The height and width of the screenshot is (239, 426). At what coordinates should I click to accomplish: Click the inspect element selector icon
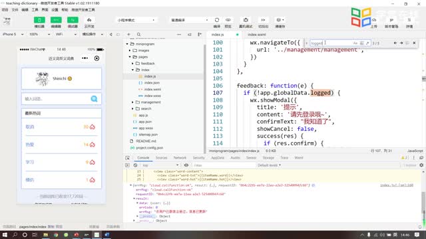[x=127, y=158]
